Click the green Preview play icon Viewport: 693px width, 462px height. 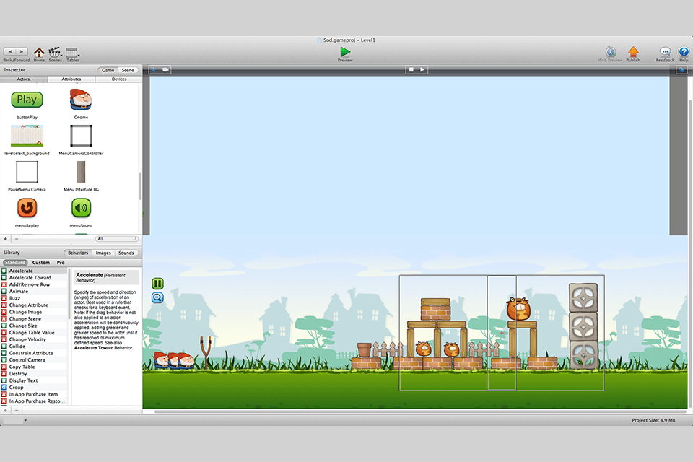click(345, 52)
